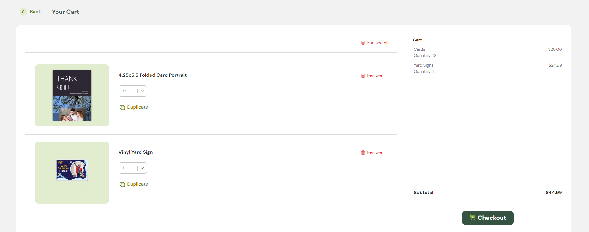Open quantity dropdown showing 12
This screenshot has width=589, height=232.
[133, 91]
